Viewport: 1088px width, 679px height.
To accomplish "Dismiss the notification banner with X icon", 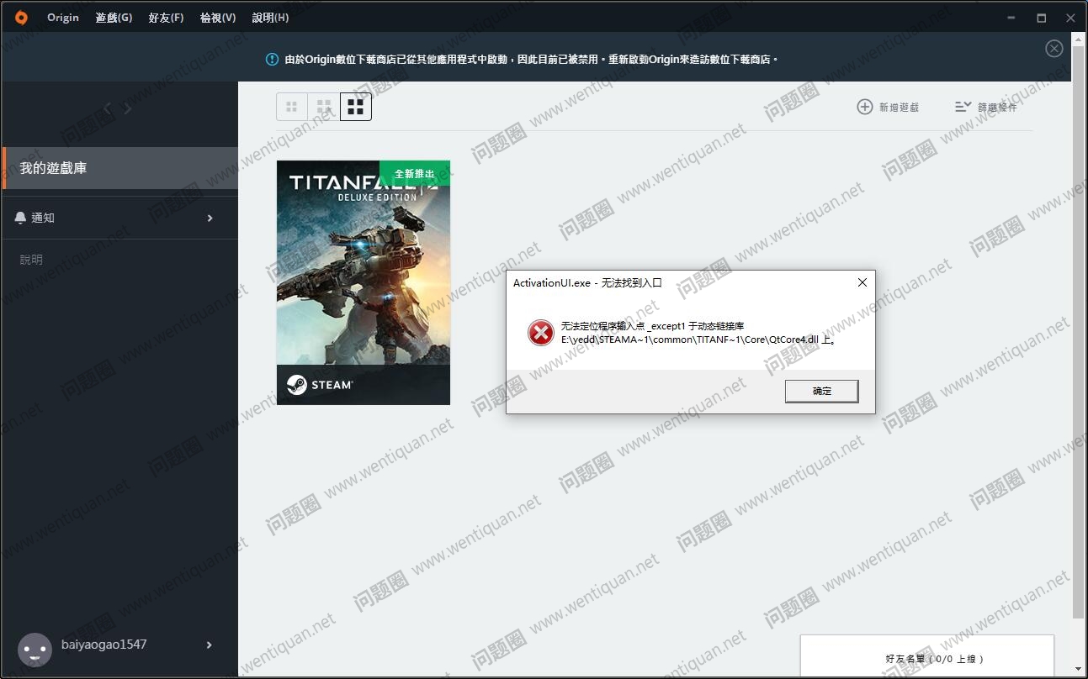I will (1054, 49).
